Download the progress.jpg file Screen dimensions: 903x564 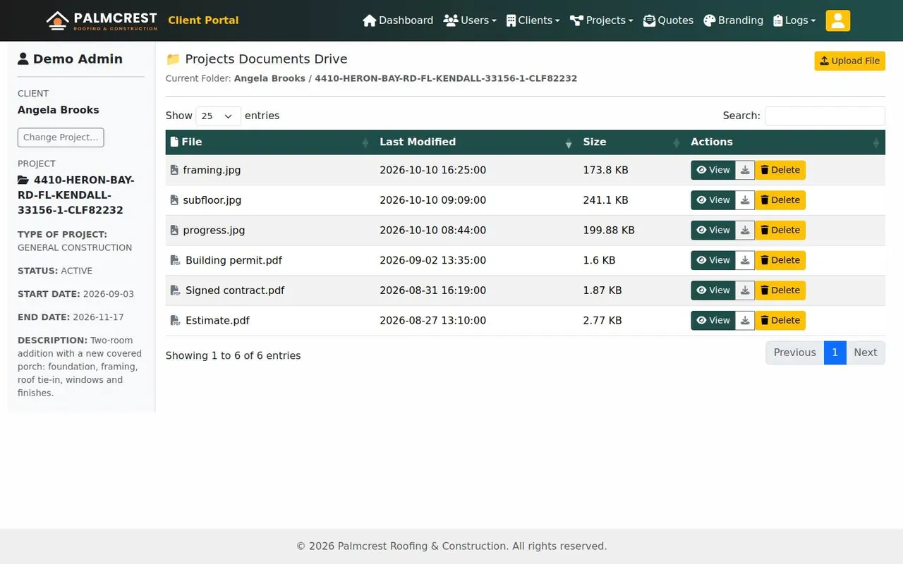[x=745, y=231]
